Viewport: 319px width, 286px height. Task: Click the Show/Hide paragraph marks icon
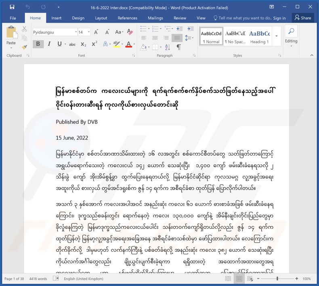178,47
